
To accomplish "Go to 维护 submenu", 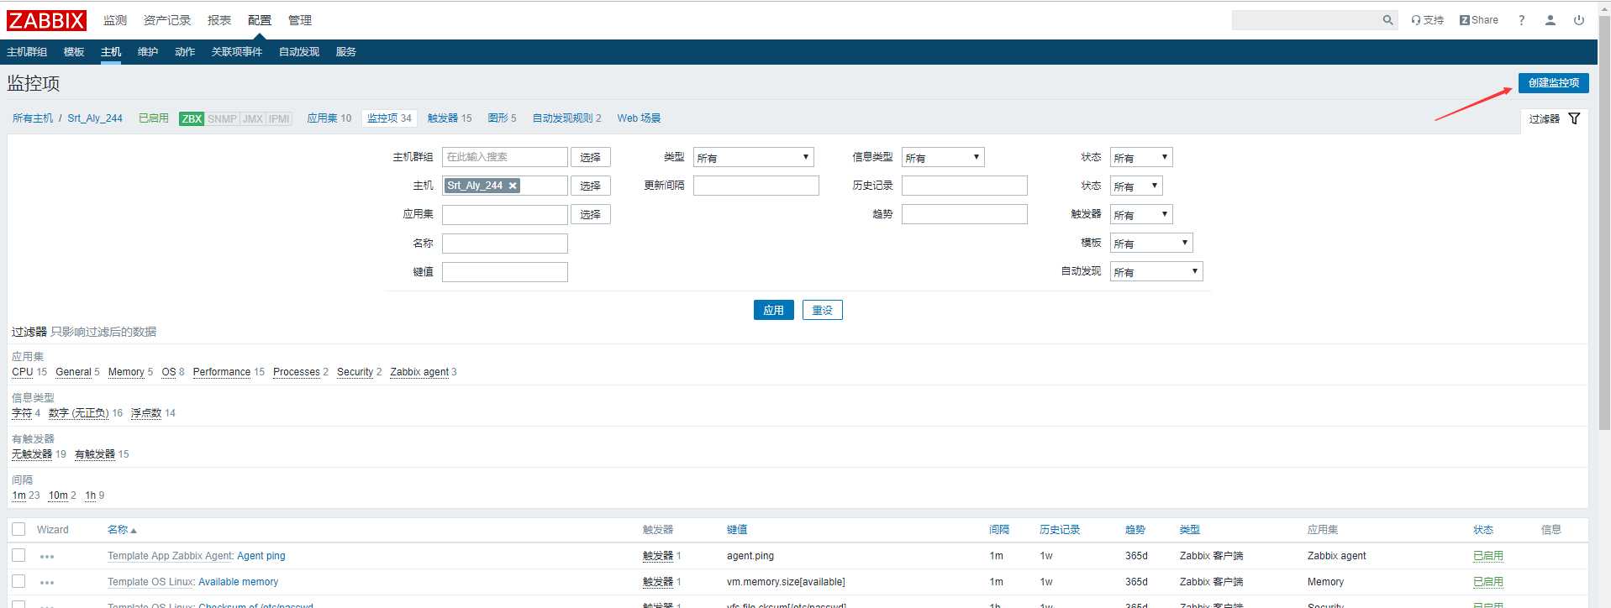I will pos(148,52).
